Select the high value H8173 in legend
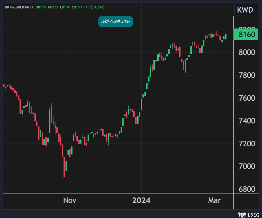Image resolution: width=262 pixels, height=218 pixels. point(53,7)
